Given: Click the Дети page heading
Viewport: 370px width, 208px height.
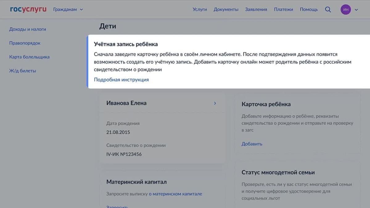Looking at the screenshot, I should [x=108, y=26].
